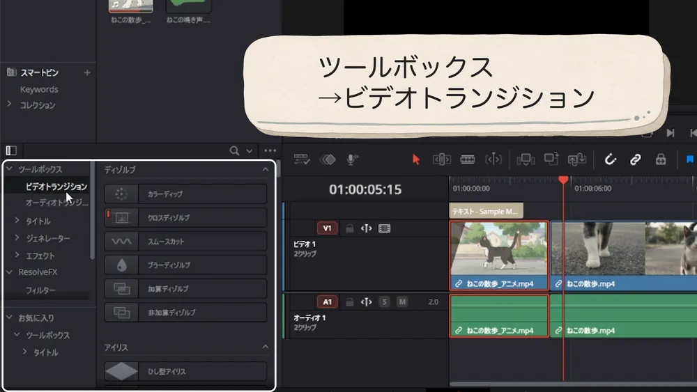Collapse ツールボックス under お気に入り
The image size is (697, 392).
point(17,334)
